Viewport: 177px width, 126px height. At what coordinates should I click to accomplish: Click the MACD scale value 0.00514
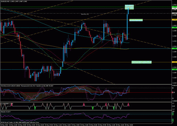tap(174, 86)
